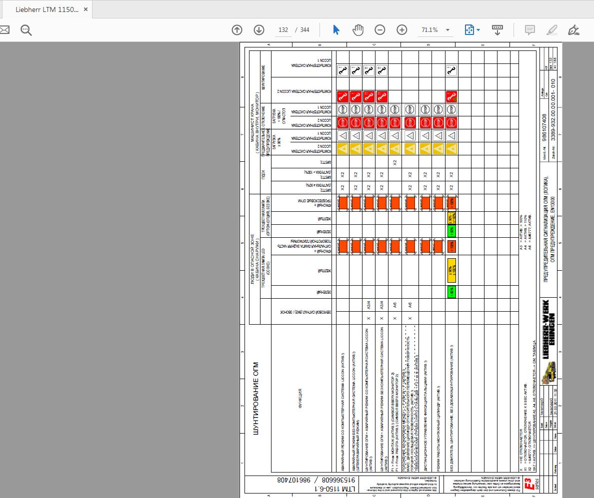Screen dimensions: 594x498
Task: Expand the page fit options arrow
Action: pyautogui.click(x=478, y=30)
